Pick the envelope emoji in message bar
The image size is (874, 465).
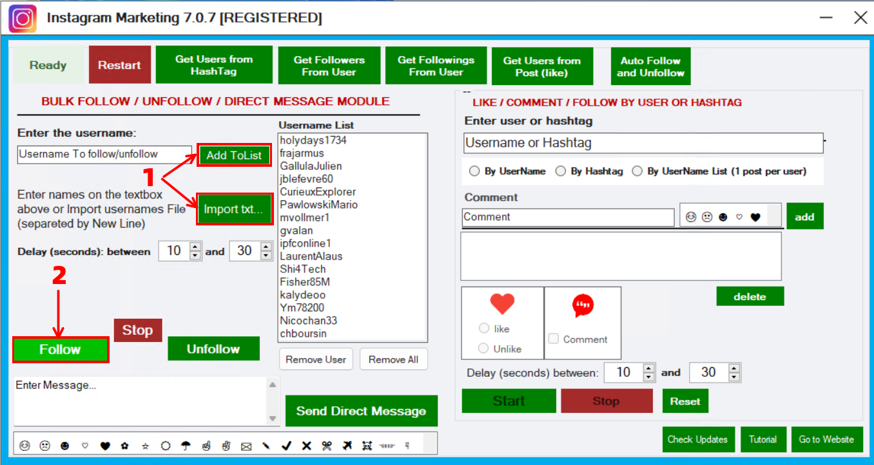pyautogui.click(x=246, y=445)
